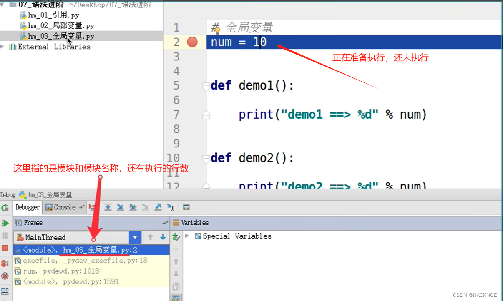Click the disabled Force Step Into icon
The image size is (503, 301).
click(145, 207)
